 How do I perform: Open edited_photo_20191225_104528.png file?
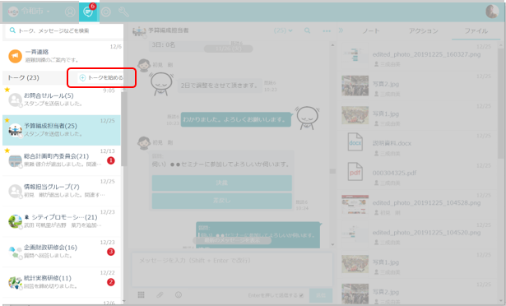tap(426, 202)
